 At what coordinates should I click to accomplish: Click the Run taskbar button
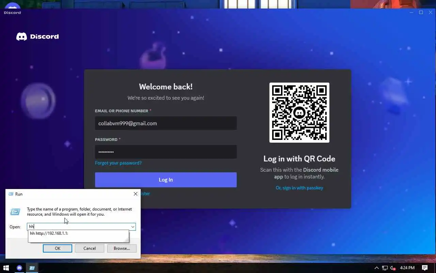point(32,268)
